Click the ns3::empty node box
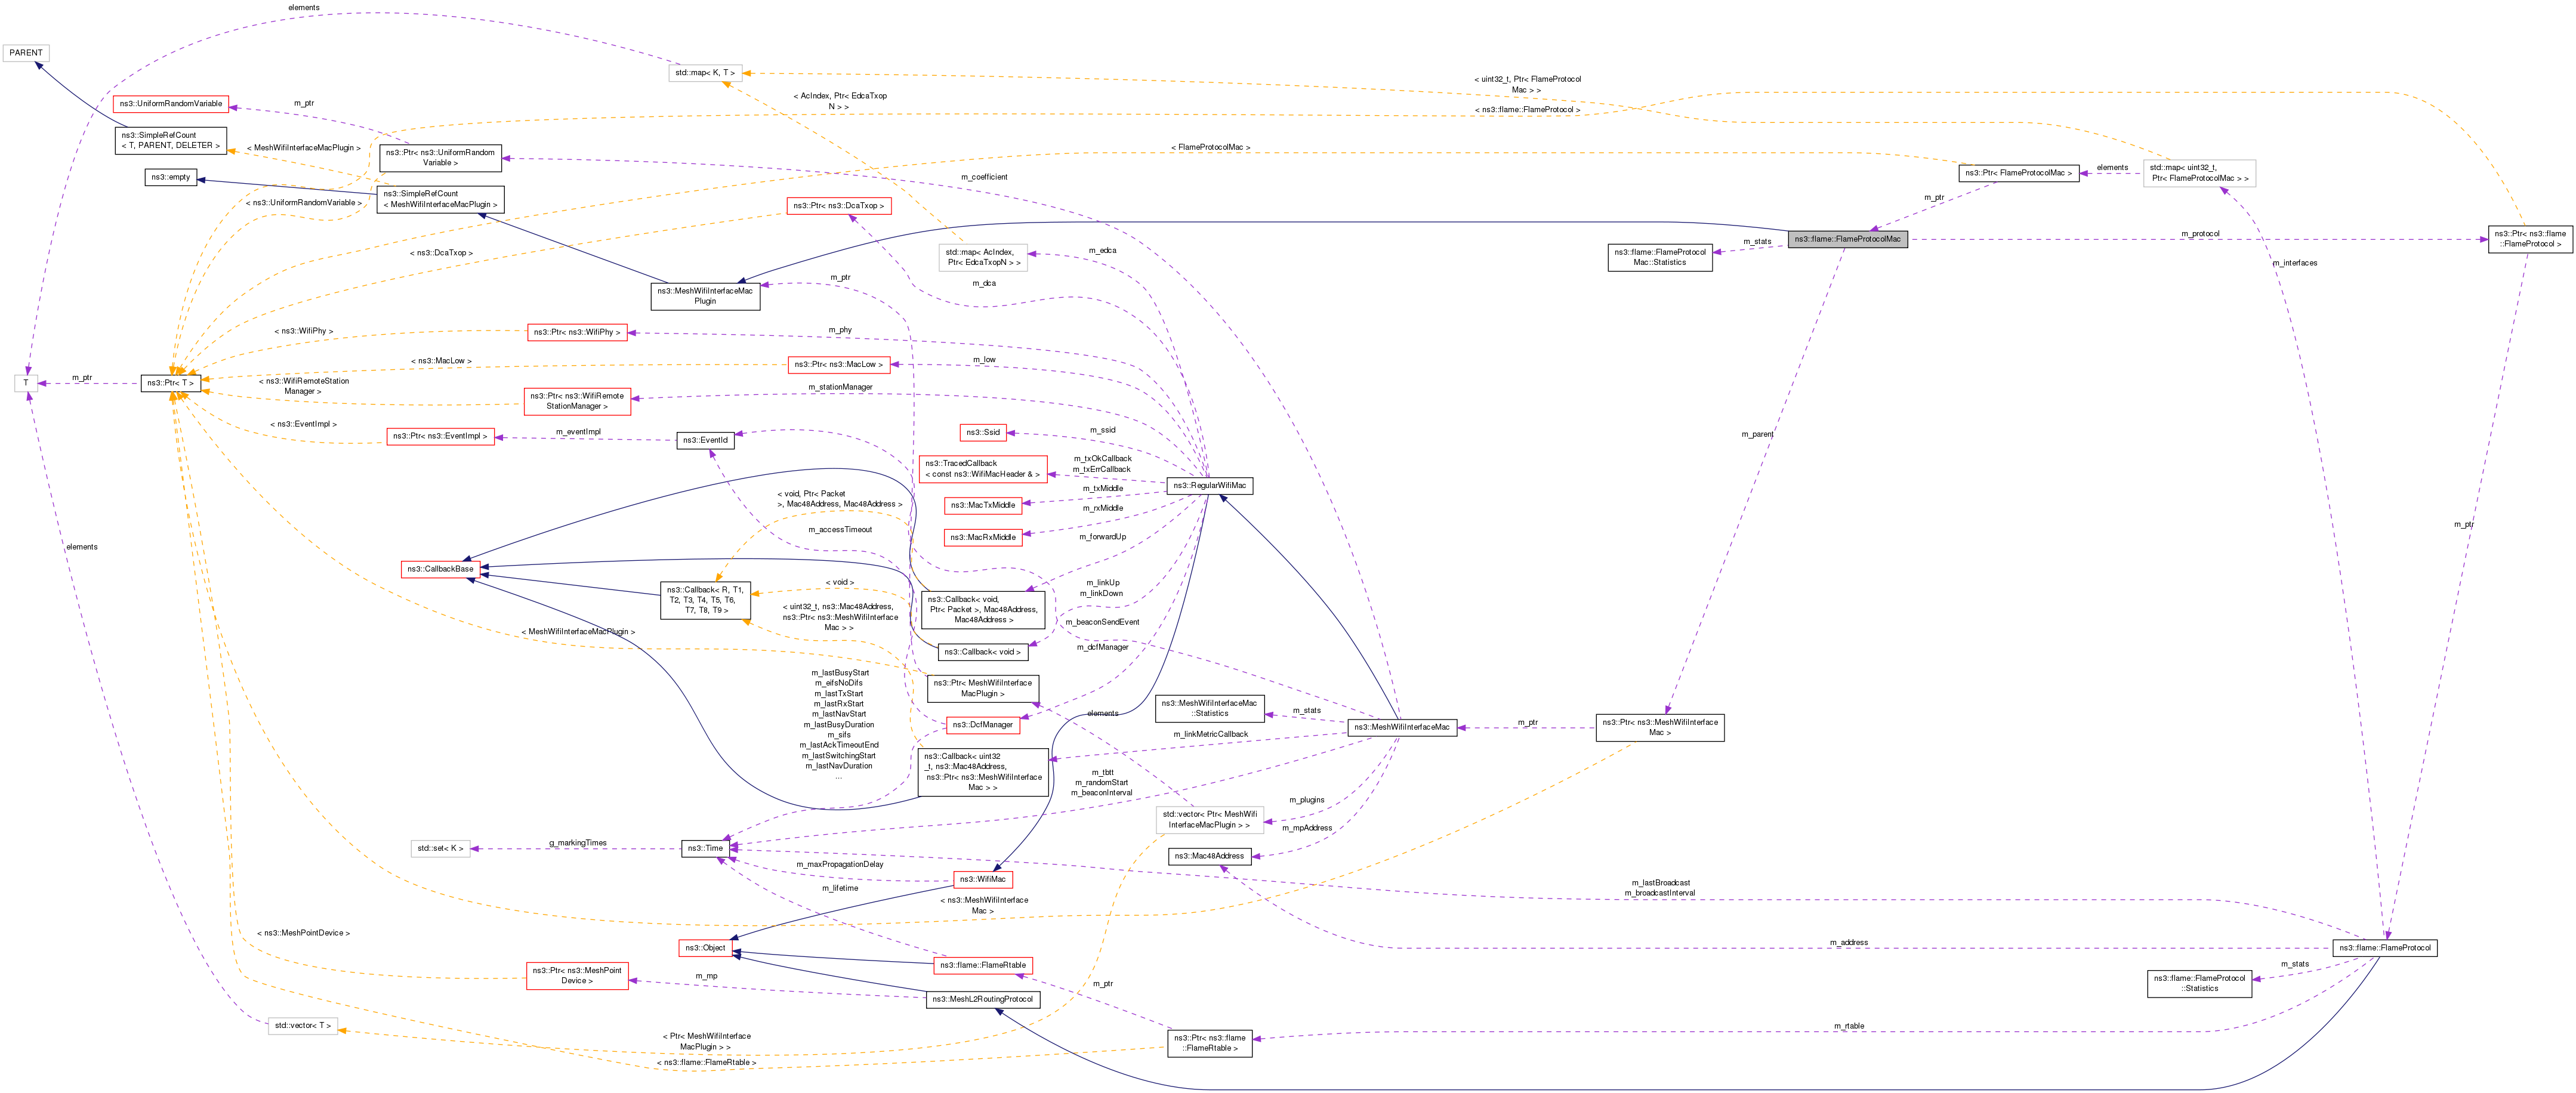 (170, 177)
